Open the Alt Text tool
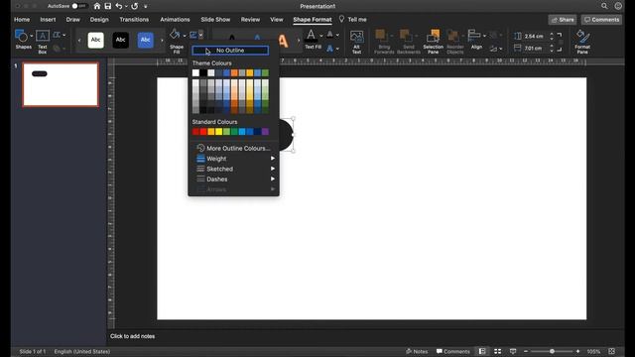635x357 pixels. pos(356,42)
